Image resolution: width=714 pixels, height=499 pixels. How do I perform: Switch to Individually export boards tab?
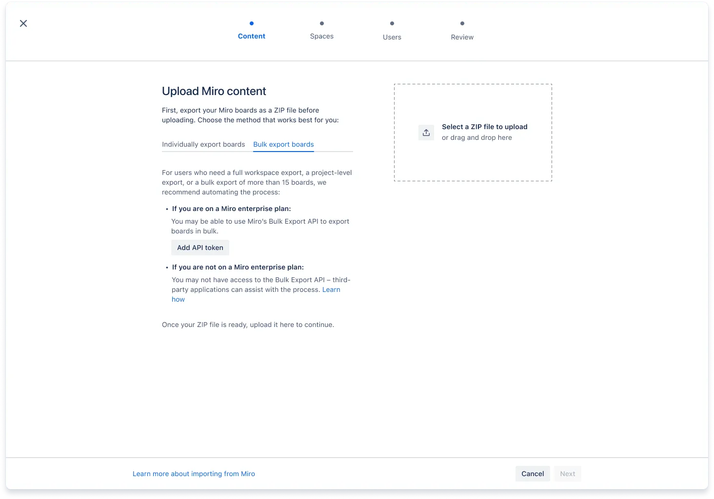click(203, 144)
